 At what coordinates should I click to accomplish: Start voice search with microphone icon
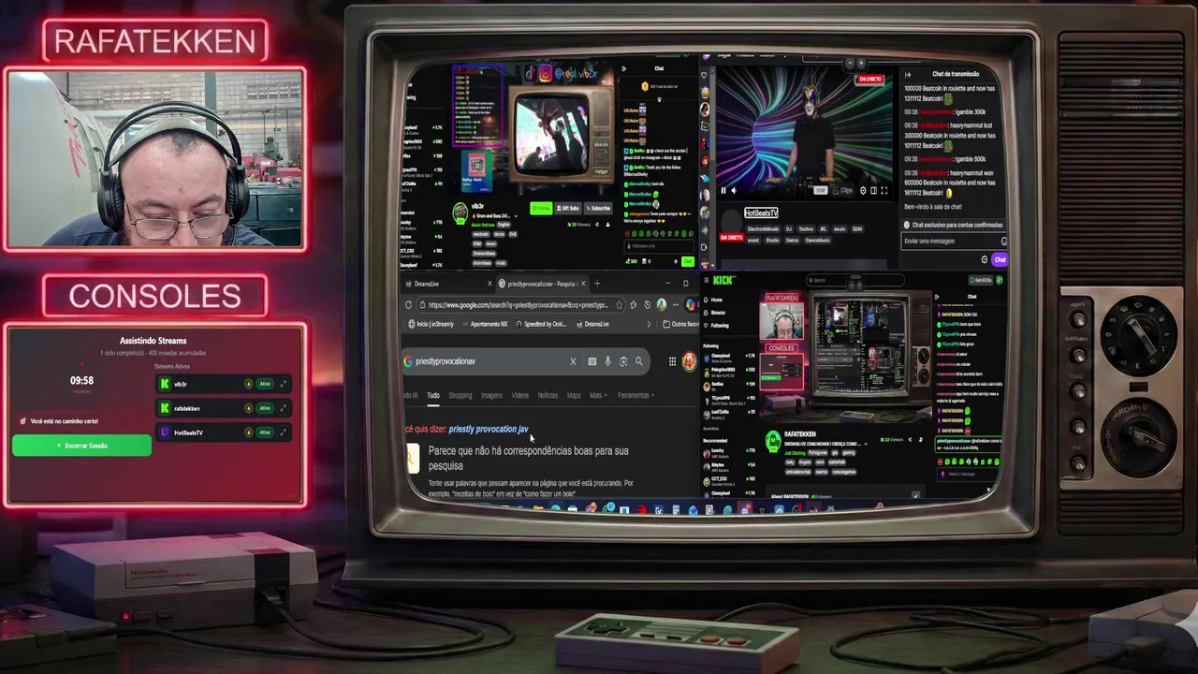coord(607,361)
